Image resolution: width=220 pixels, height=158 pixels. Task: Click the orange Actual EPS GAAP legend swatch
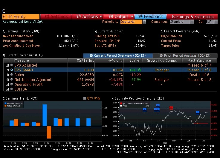(x=5, y=106)
